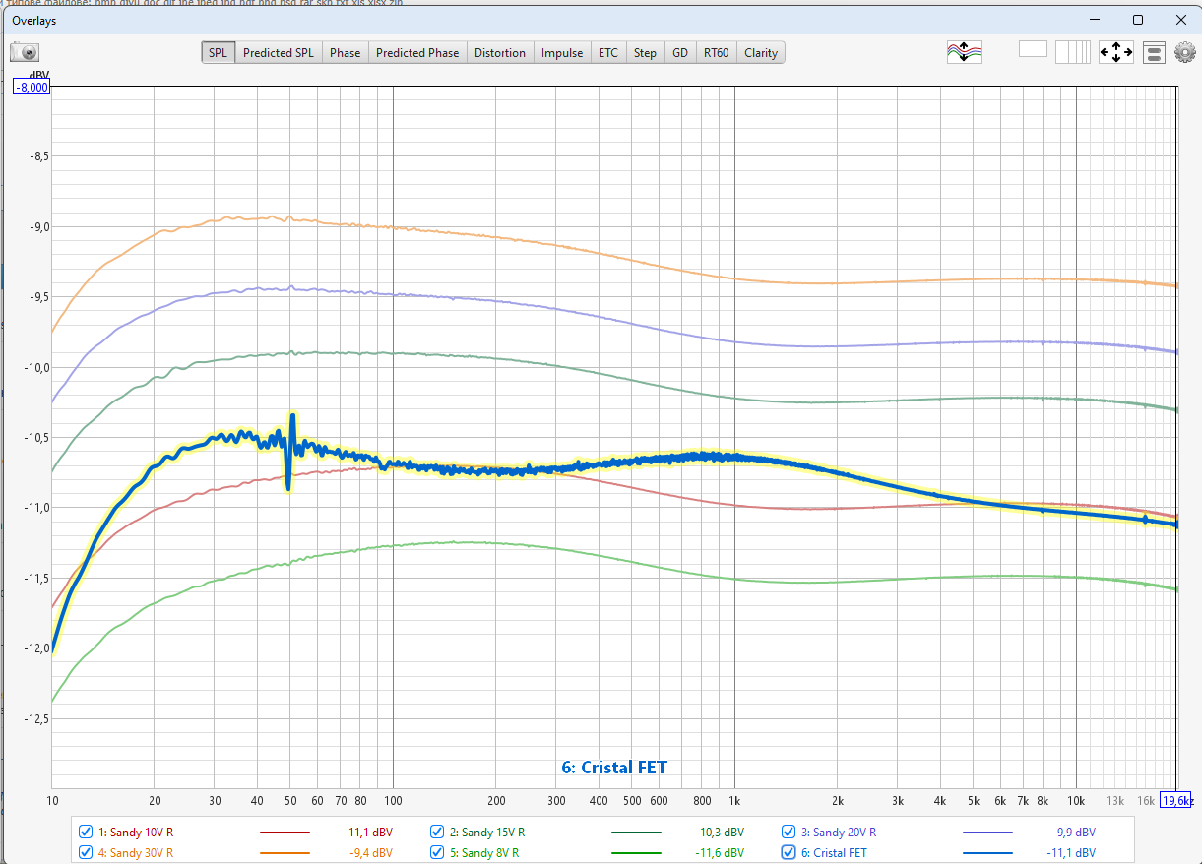Click the 100 frequency axis label
This screenshot has height=864, width=1202.
(x=393, y=801)
